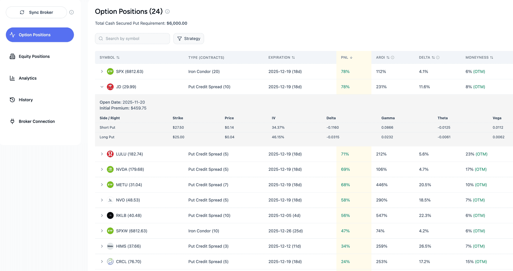The width and height of the screenshot is (513, 271).
Task: Focus the Search by symbol field
Action: point(133,39)
